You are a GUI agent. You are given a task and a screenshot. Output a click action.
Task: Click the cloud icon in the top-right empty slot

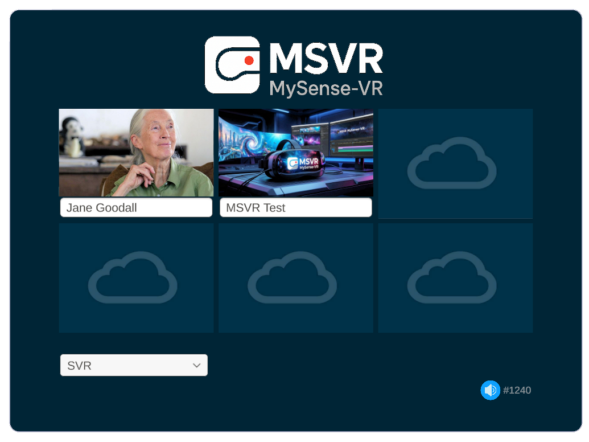coord(452,163)
